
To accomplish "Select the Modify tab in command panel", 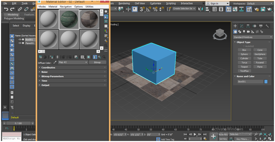I will (241, 26).
